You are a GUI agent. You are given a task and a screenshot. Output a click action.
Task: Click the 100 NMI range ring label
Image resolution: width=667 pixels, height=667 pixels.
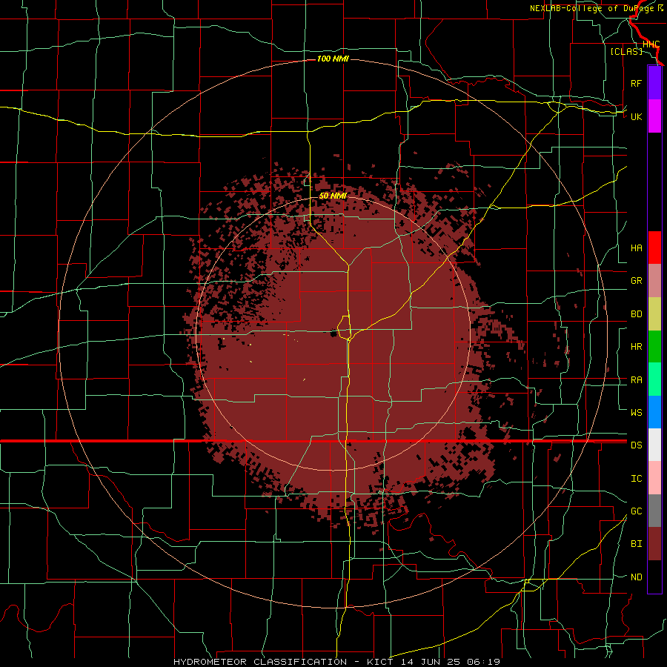333,59
